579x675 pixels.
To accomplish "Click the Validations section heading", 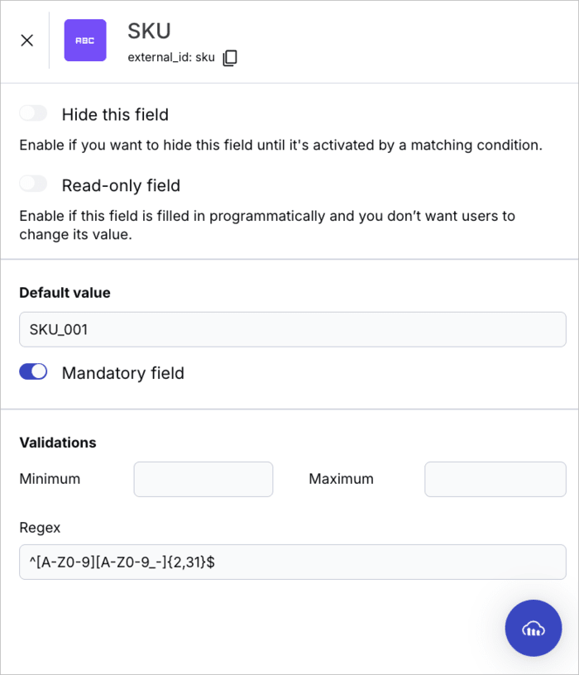I will pyautogui.click(x=58, y=443).
